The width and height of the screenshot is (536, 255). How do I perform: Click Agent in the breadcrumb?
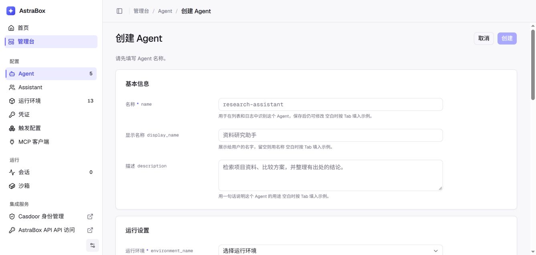[x=165, y=11]
